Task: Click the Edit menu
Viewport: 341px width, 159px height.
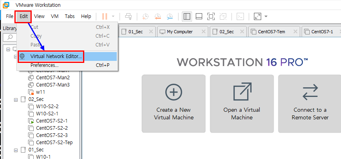Action: tap(24, 16)
